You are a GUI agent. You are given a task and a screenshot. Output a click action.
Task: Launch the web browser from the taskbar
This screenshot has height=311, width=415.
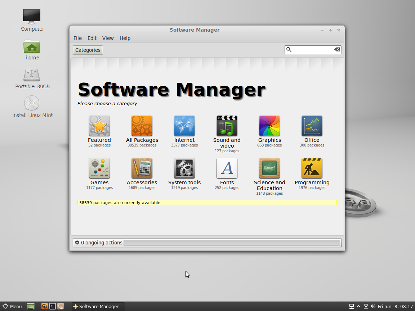[44, 306]
